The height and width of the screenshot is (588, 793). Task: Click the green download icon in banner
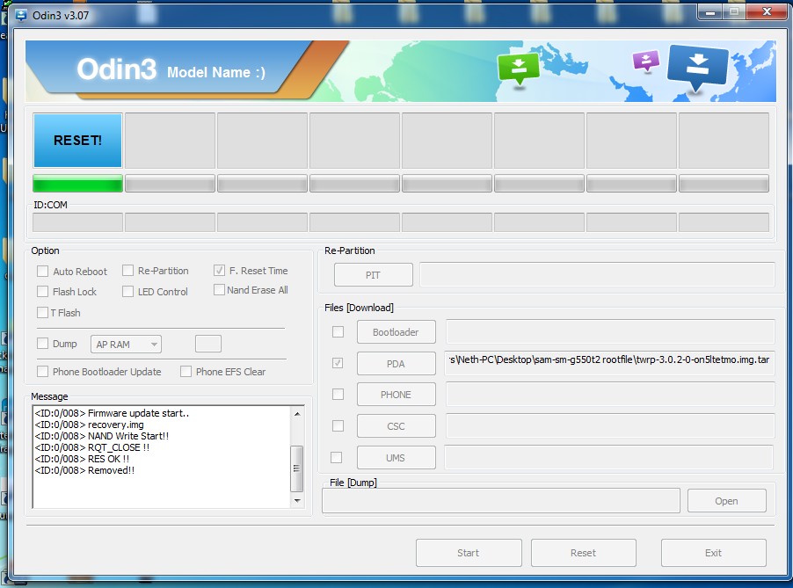coord(519,69)
